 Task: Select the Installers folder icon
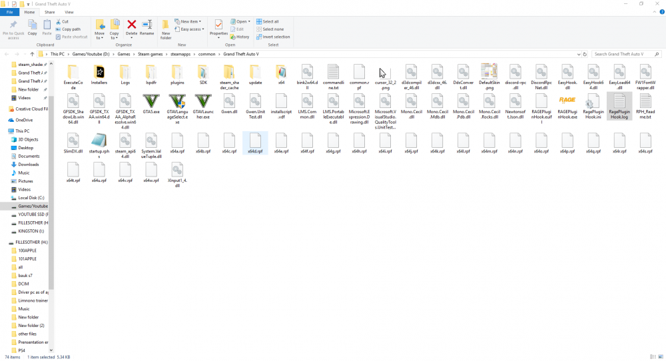[x=99, y=72]
